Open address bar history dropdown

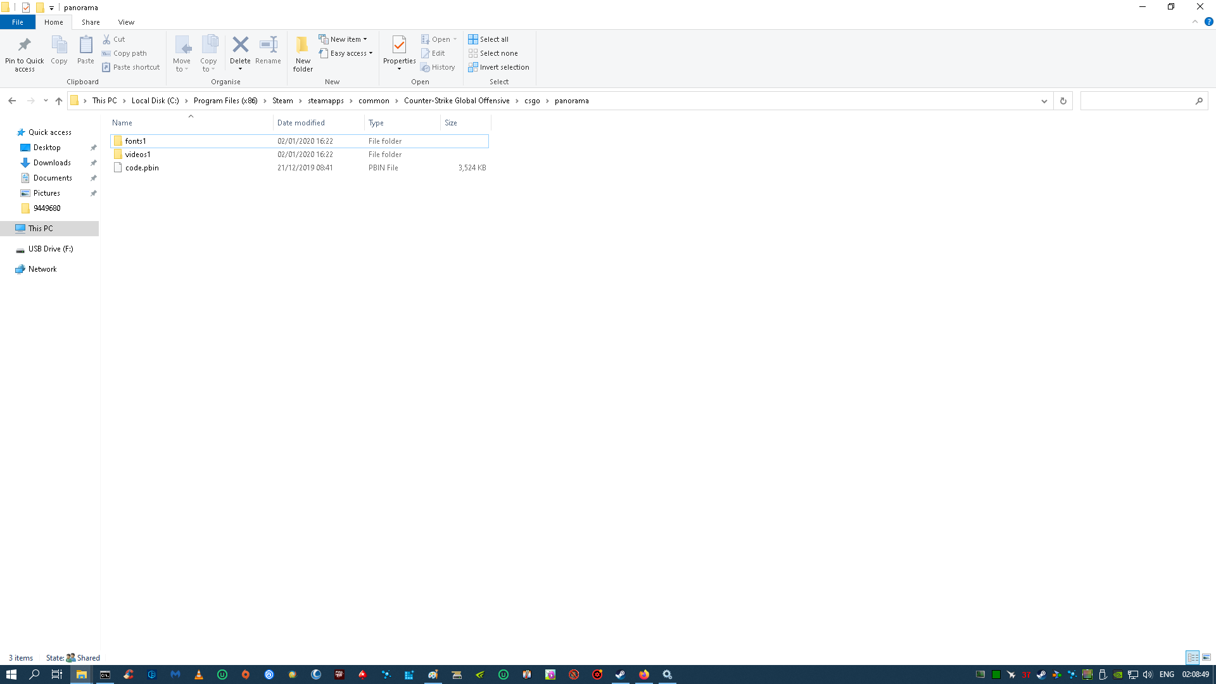(1044, 101)
